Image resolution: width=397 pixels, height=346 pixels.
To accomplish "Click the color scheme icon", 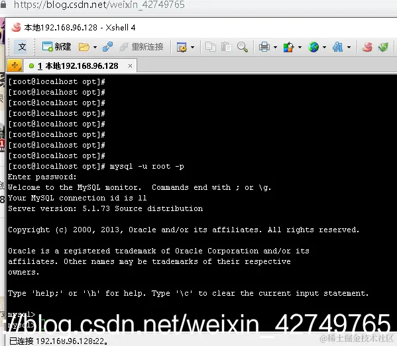I will click(x=288, y=47).
